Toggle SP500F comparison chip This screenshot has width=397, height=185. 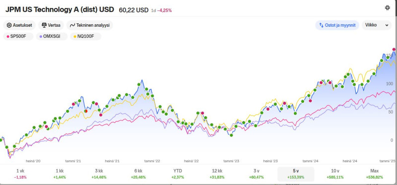tap(18, 36)
